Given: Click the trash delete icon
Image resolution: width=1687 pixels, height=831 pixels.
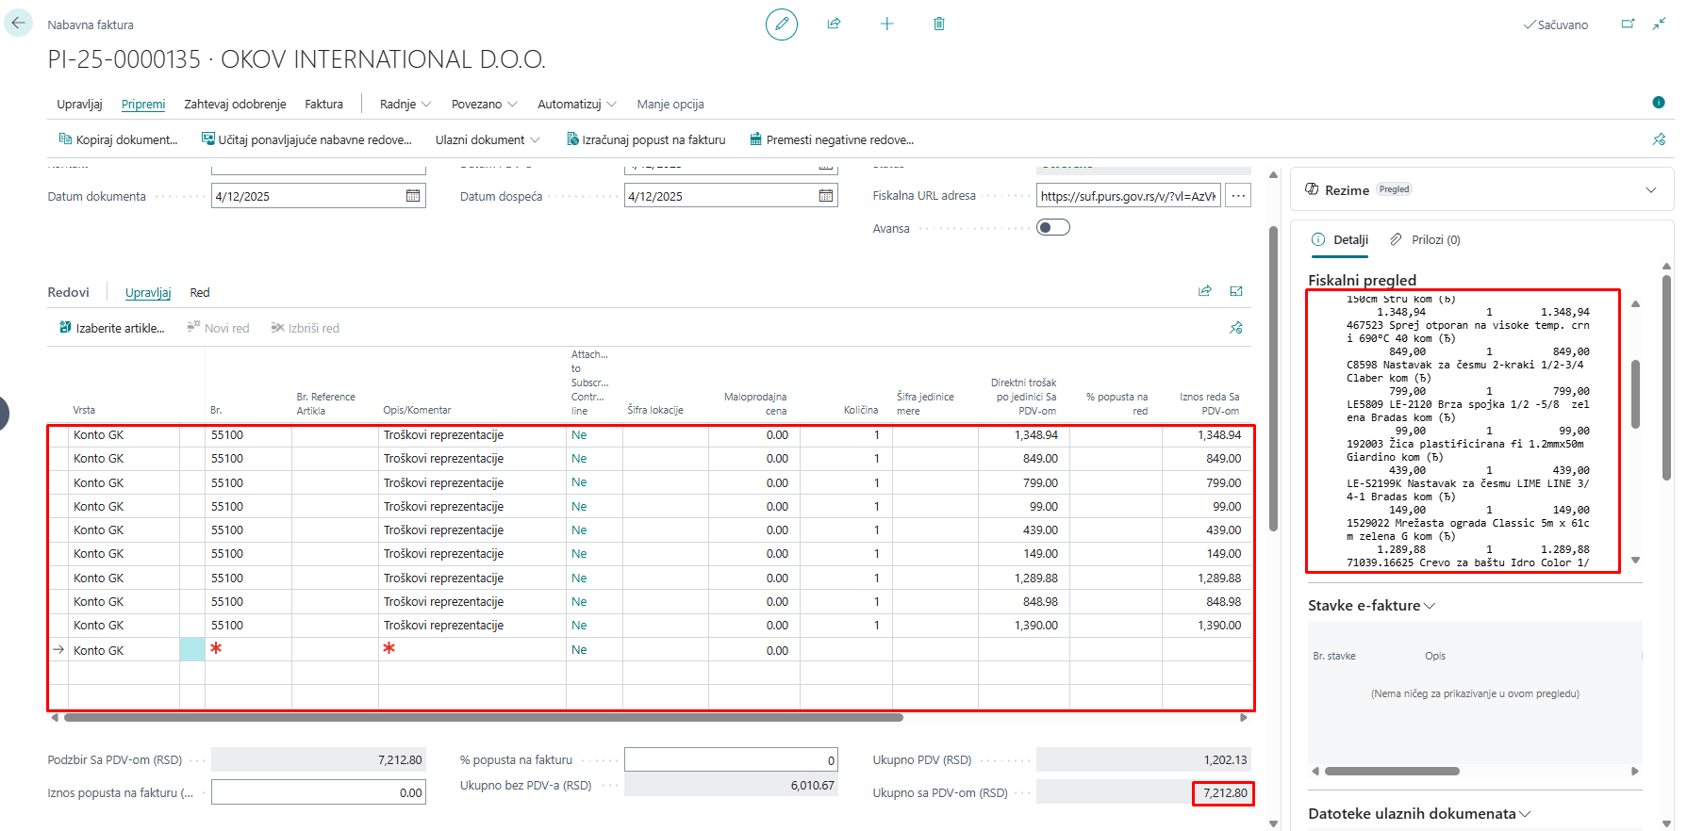Looking at the screenshot, I should tap(939, 24).
